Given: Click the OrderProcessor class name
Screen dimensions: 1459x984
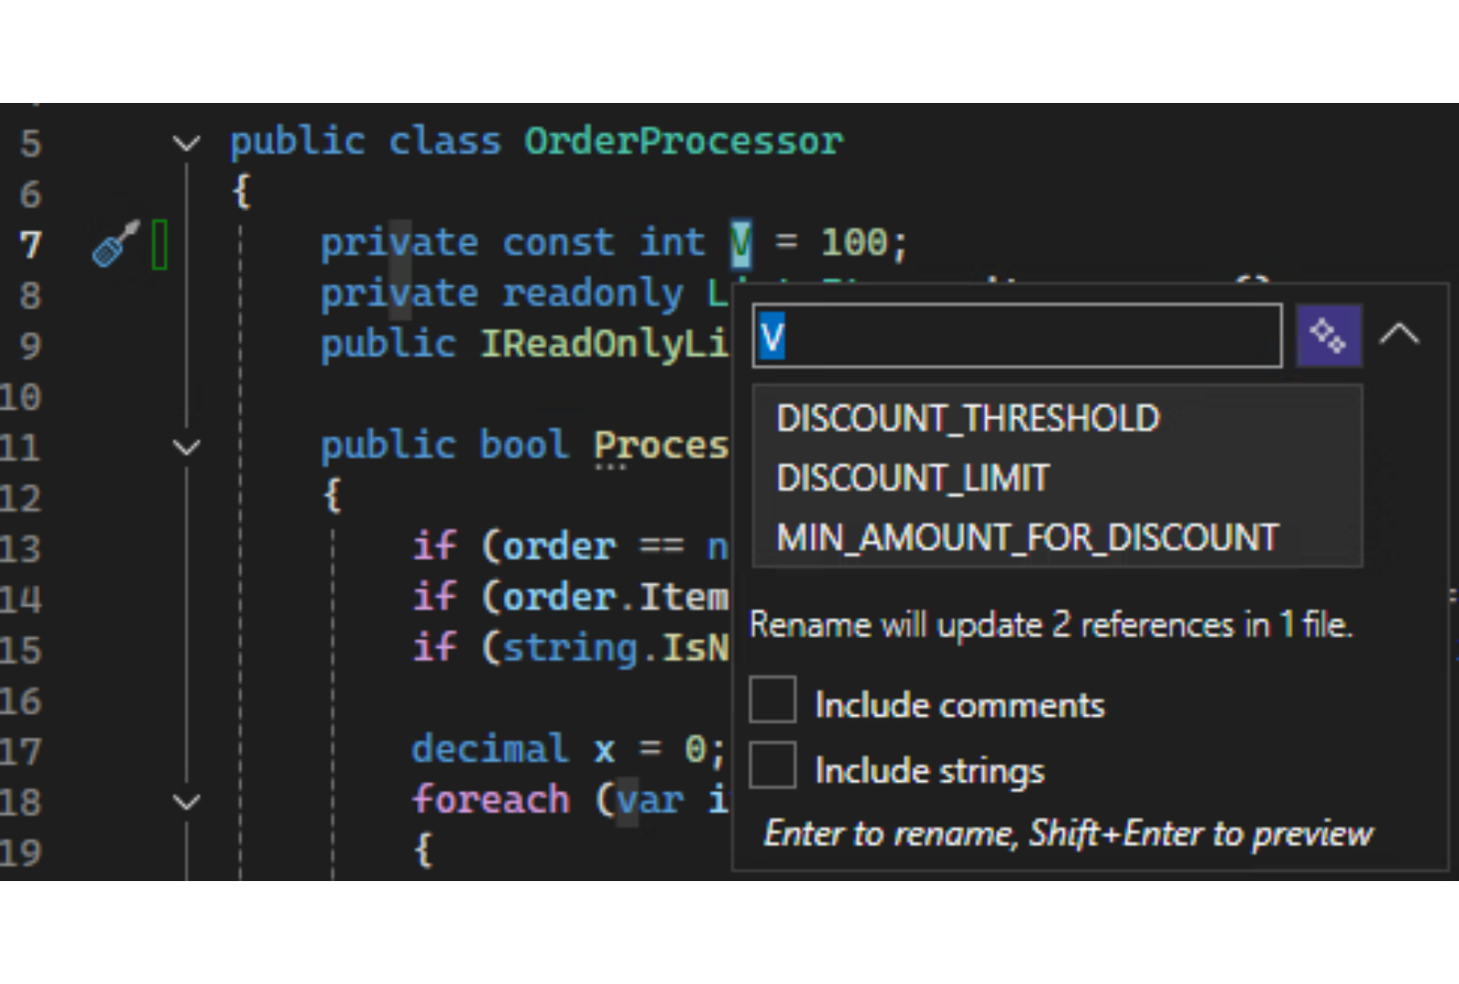Looking at the screenshot, I should tap(683, 141).
